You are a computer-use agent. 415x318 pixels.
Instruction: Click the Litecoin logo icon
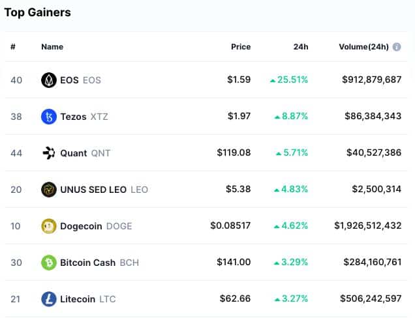[49, 299]
